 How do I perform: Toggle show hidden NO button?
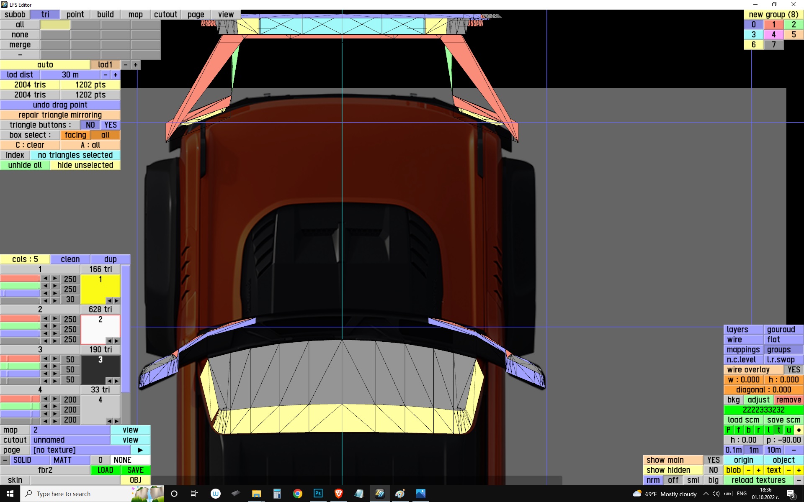(x=713, y=470)
